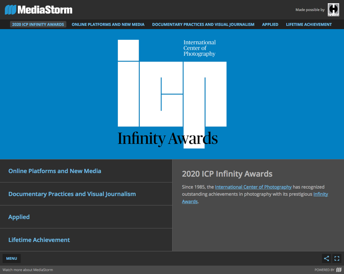Click the MediaStorm logo in the header
Viewport: 344px width, 274px height.
click(38, 10)
